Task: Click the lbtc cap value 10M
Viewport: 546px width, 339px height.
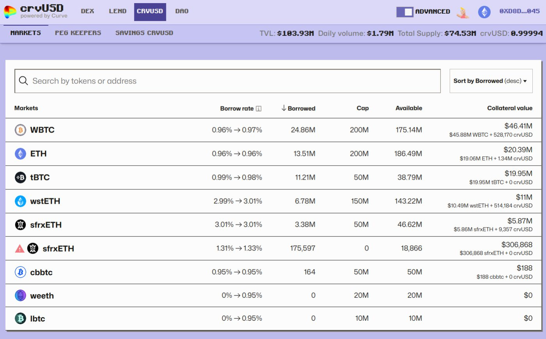Action: (x=362, y=318)
